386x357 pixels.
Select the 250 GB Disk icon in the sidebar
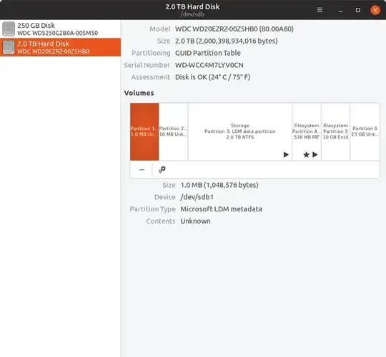pos(9,29)
